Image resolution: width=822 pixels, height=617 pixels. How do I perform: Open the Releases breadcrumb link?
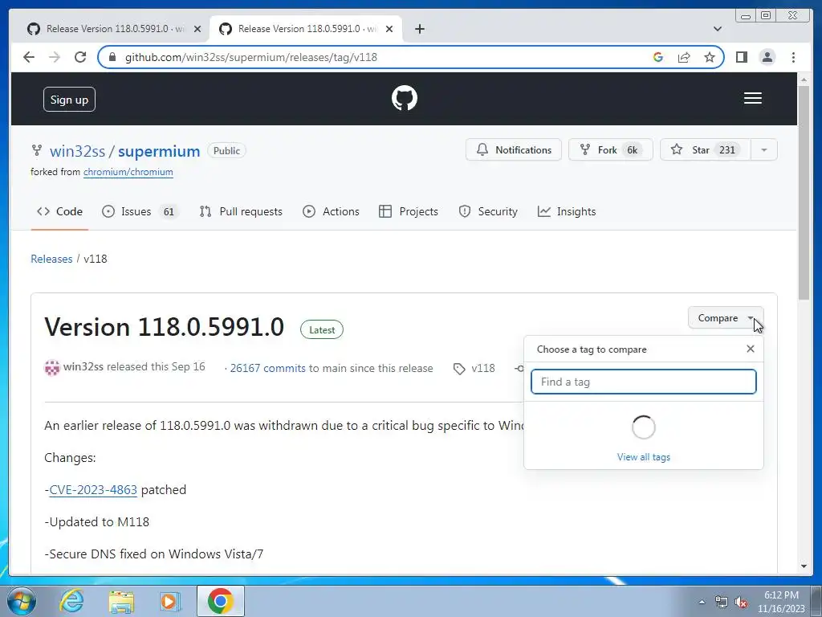[51, 259]
